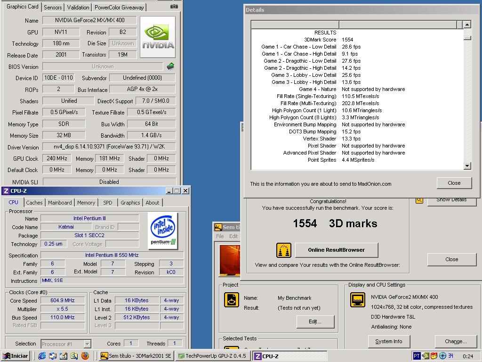Image resolution: width=482 pixels, height=362 pixels.
Task: Click the 3DMark Score 1554 result row
Action: (x=357, y=40)
